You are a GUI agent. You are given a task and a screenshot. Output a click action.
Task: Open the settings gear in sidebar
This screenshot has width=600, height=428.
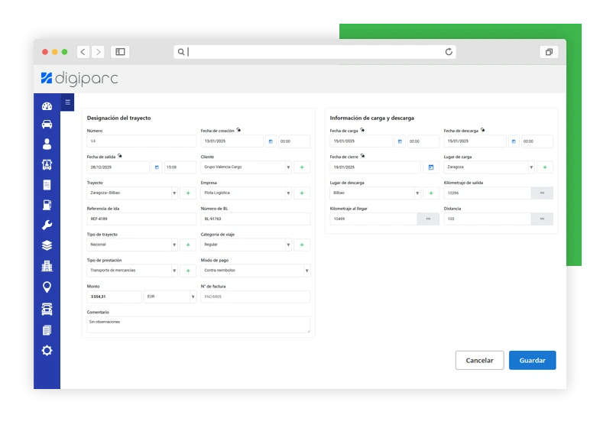click(47, 350)
